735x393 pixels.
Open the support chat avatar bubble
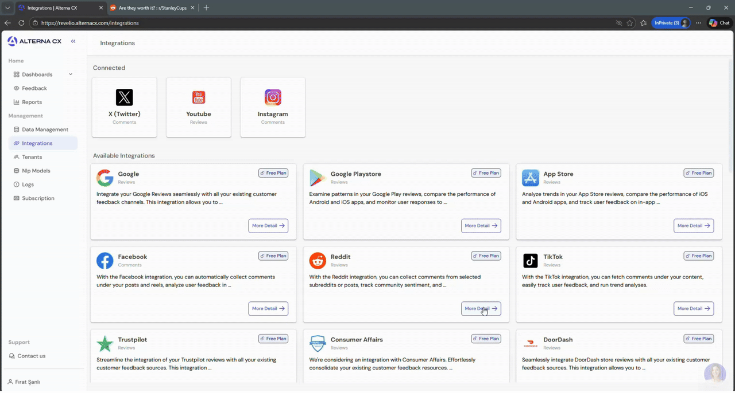(x=715, y=374)
